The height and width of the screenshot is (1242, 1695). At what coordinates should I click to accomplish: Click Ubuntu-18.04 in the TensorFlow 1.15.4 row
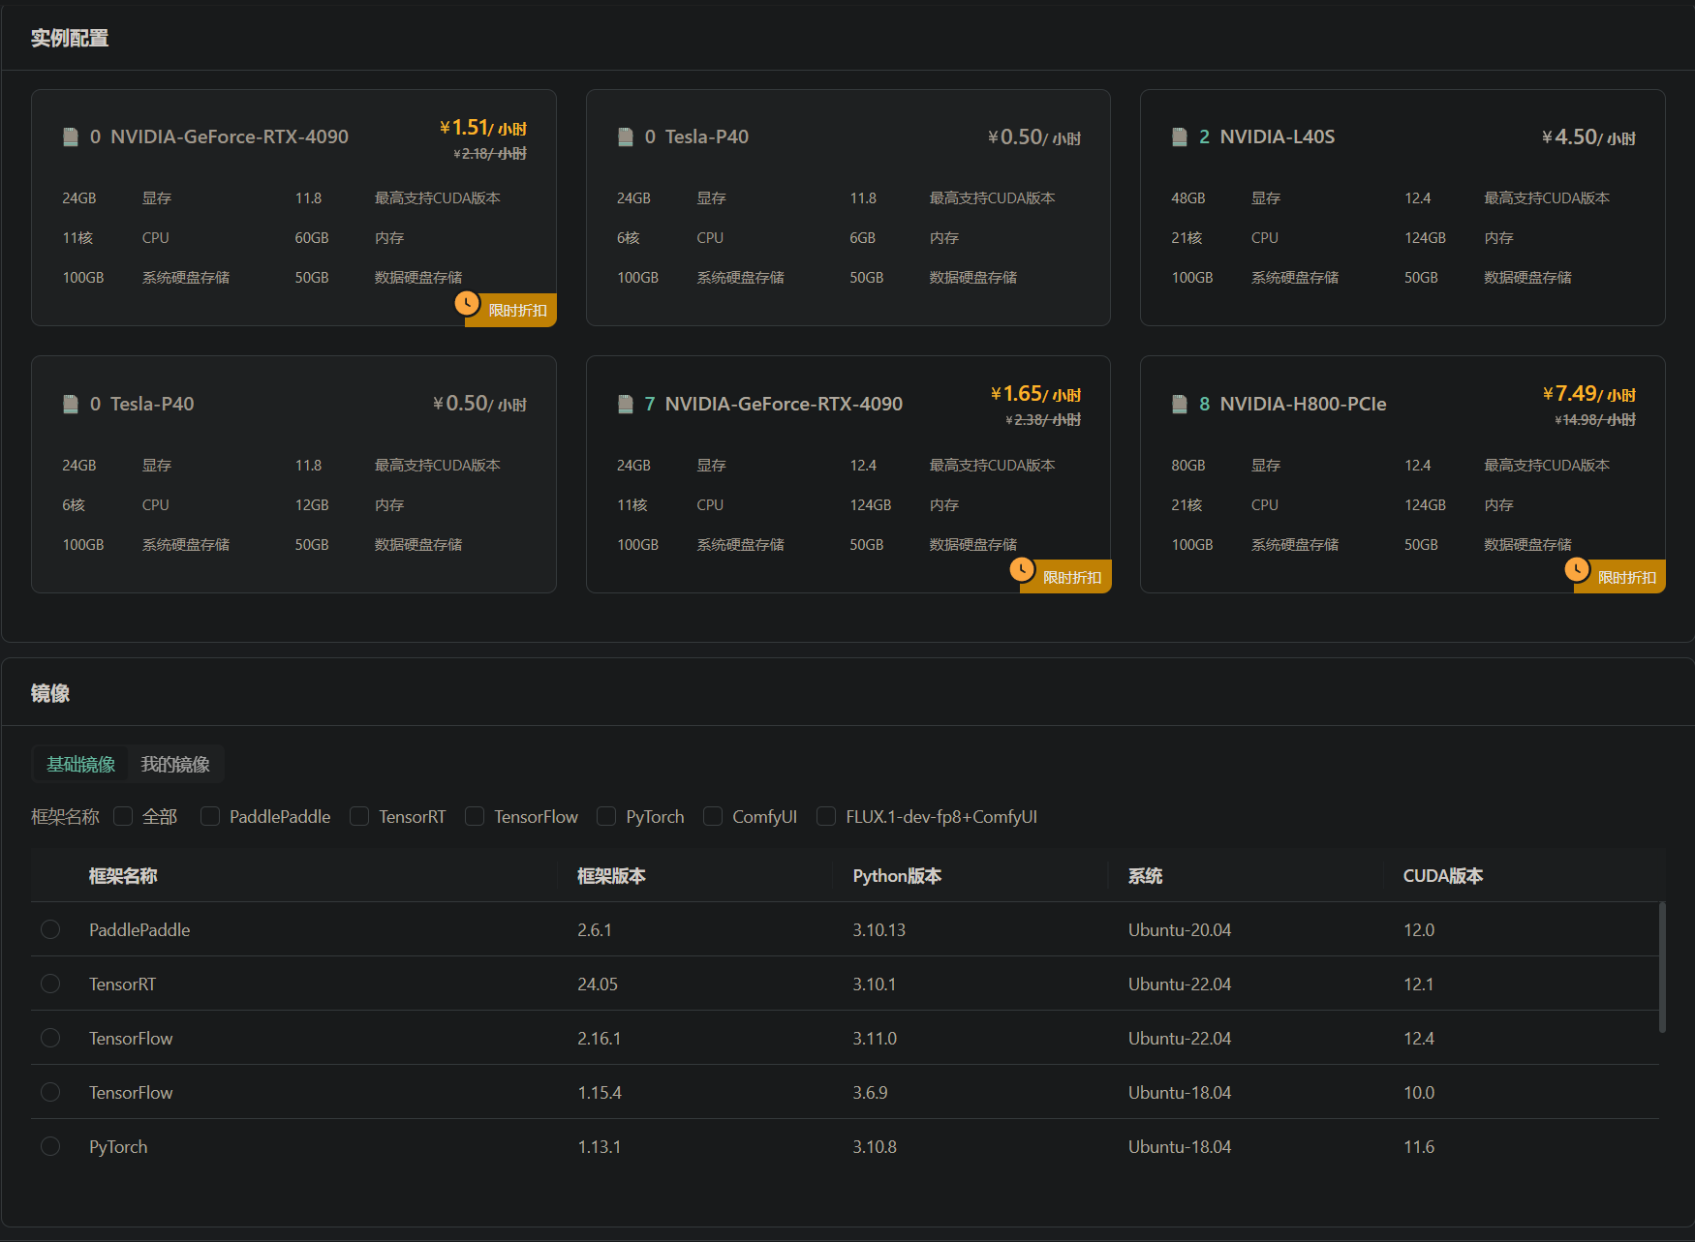click(1179, 1092)
